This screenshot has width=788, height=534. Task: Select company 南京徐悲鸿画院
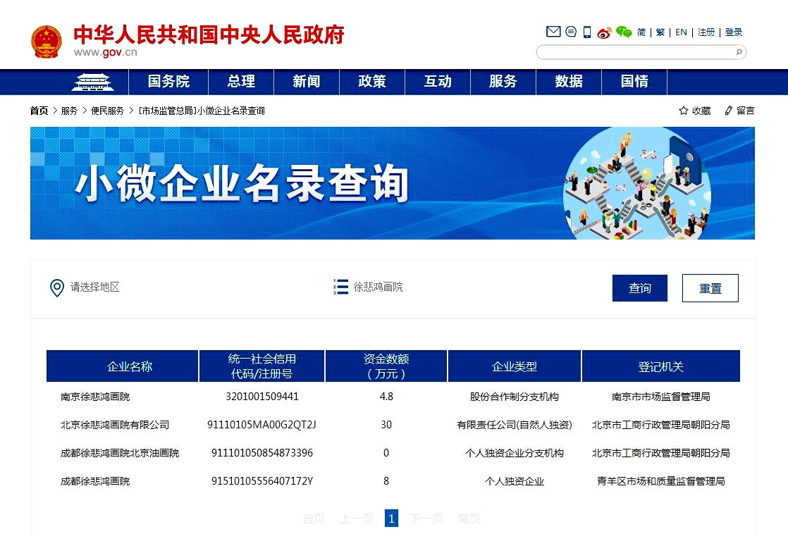pos(95,397)
